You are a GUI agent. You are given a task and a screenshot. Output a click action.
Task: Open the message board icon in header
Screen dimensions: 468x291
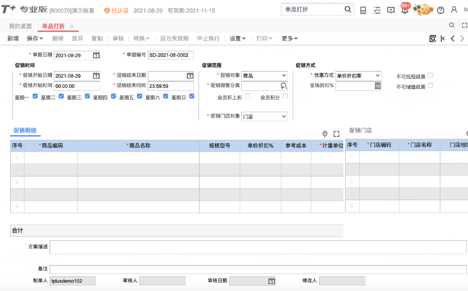[x=391, y=11]
